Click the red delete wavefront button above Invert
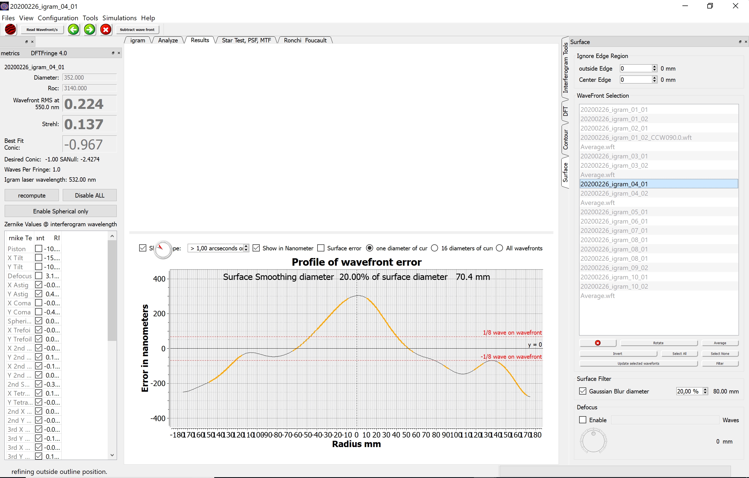 (x=598, y=343)
